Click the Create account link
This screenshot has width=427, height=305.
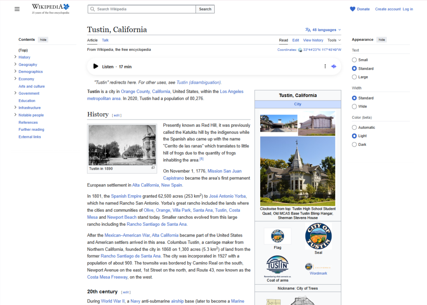click(x=388, y=9)
